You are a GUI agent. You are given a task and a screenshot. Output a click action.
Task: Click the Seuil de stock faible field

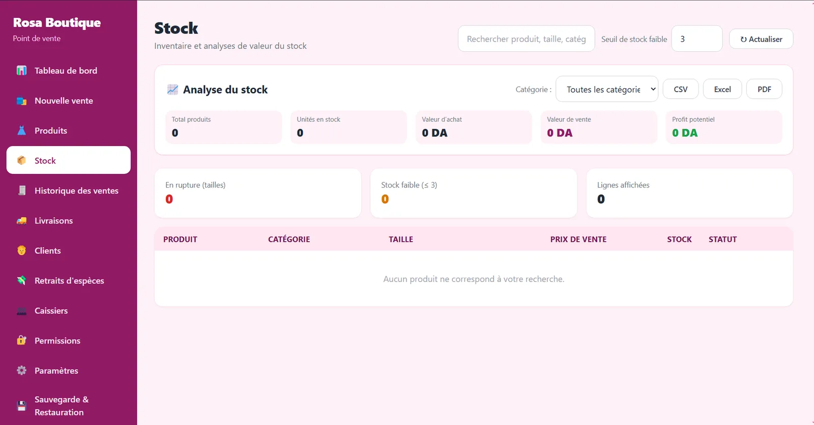pyautogui.click(x=697, y=39)
